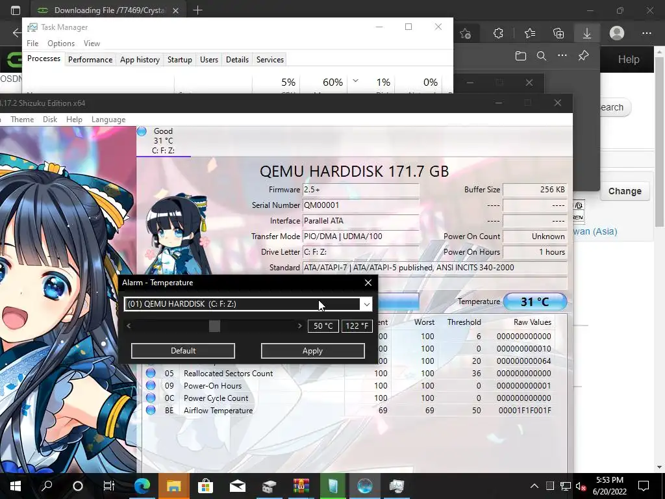
Task: Show hidden system tray icons
Action: 534,486
